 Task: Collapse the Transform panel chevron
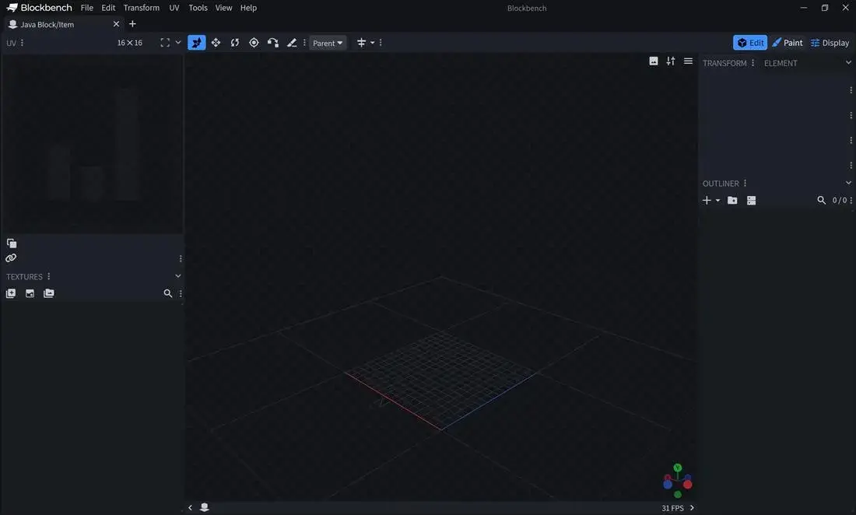(848, 63)
